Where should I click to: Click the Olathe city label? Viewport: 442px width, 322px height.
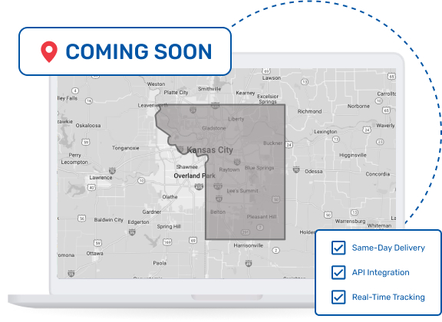170,196
